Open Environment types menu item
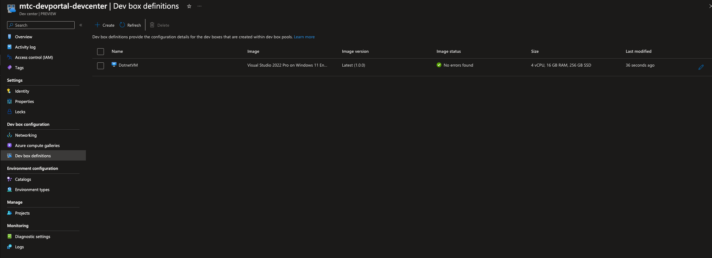Viewport: 712px width, 258px height. tap(32, 189)
